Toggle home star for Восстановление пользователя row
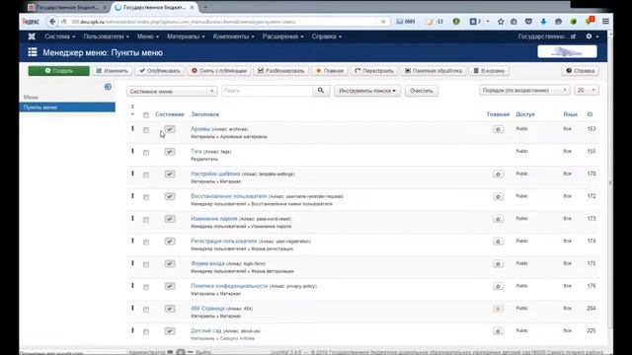The image size is (632, 355). (498, 196)
